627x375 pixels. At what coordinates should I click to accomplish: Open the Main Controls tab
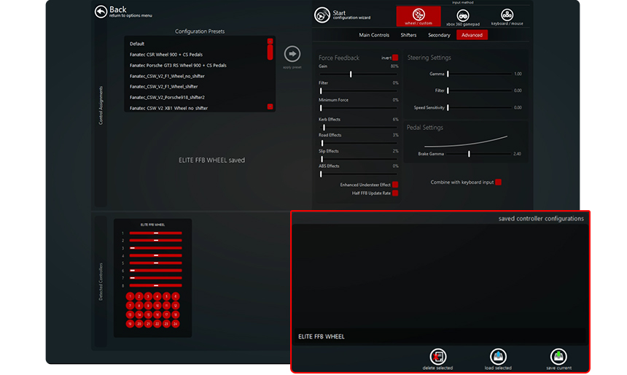[375, 35]
